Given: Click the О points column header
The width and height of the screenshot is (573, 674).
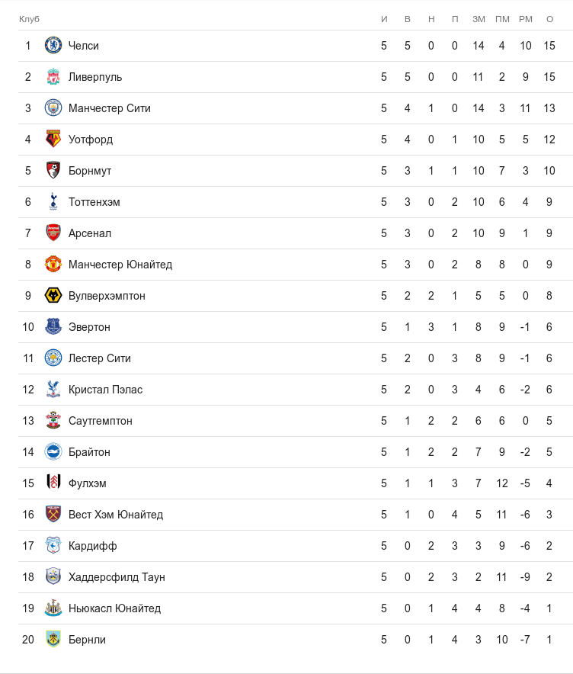Looking at the screenshot, I should pyautogui.click(x=549, y=18).
